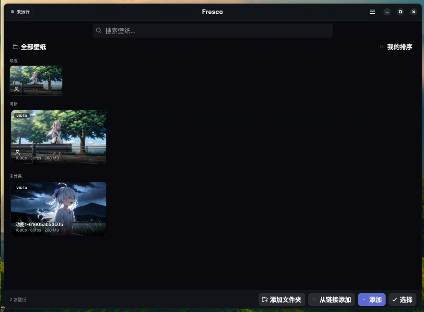
Task: Open the hamburger menu in title bar
Action: pyautogui.click(x=373, y=12)
